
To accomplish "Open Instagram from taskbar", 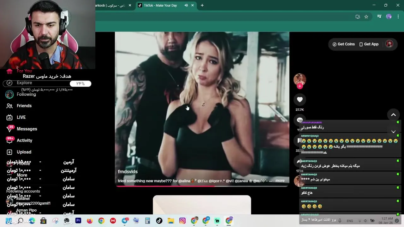I will click(x=182, y=221).
